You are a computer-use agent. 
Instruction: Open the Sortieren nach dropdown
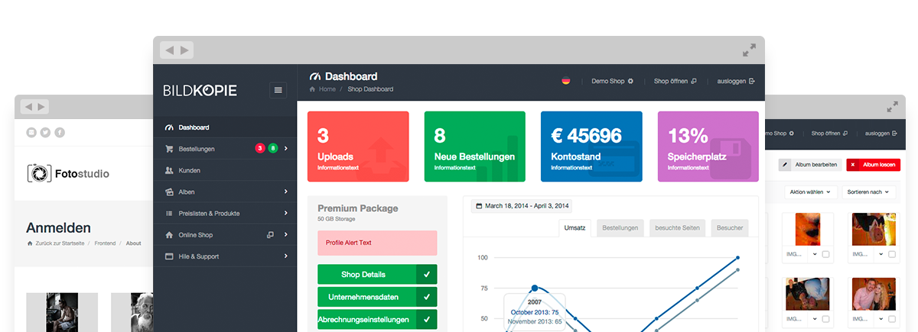tap(868, 192)
